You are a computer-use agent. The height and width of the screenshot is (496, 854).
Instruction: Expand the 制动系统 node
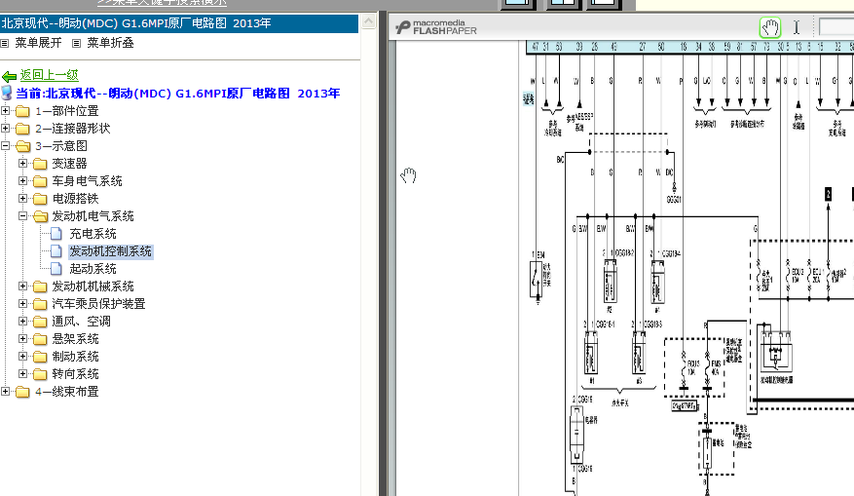click(x=22, y=356)
